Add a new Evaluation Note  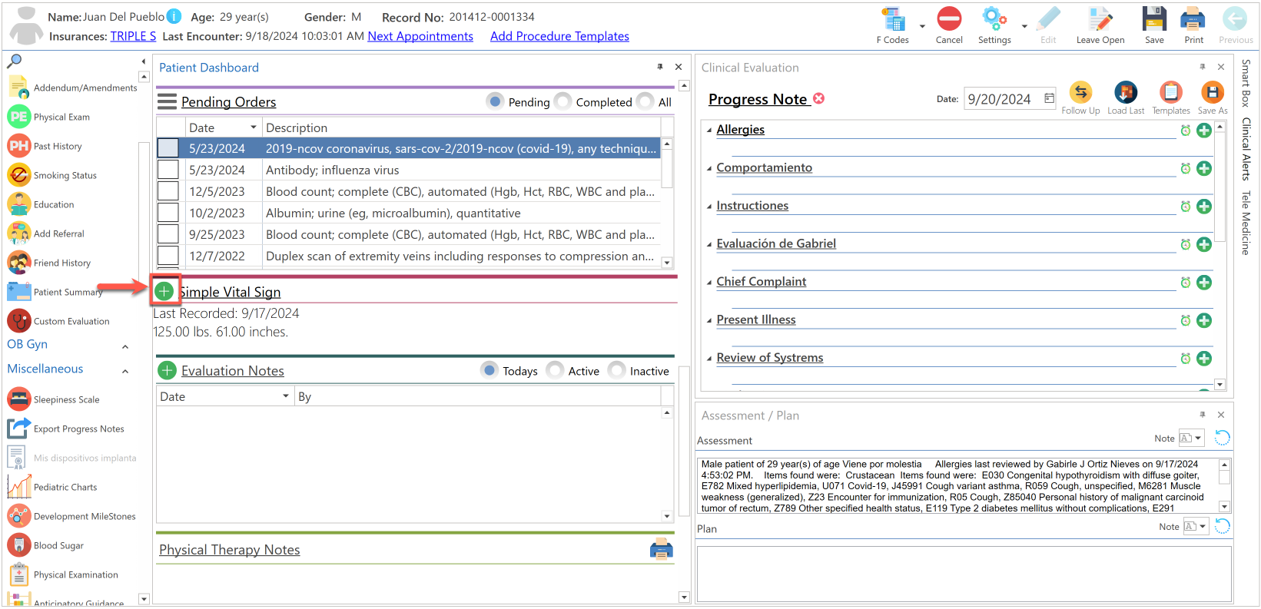167,371
